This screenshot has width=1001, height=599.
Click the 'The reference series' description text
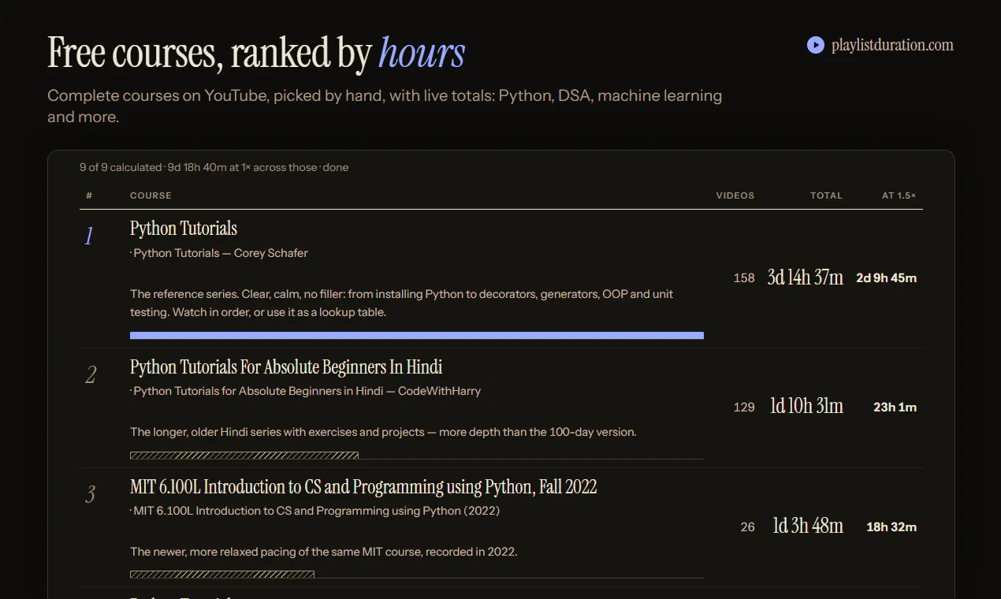(x=401, y=303)
